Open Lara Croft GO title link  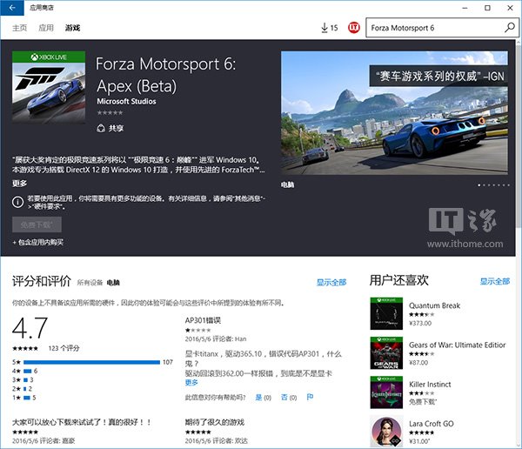click(432, 424)
